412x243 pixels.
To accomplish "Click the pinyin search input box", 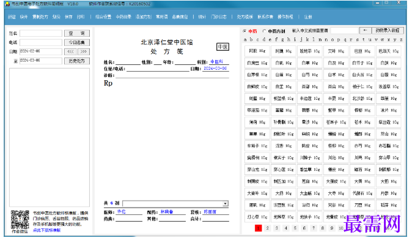I will (345, 31).
